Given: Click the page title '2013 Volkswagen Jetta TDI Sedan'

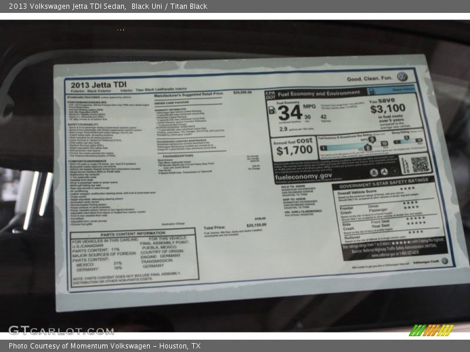Looking at the screenshot, I should (x=68, y=6).
